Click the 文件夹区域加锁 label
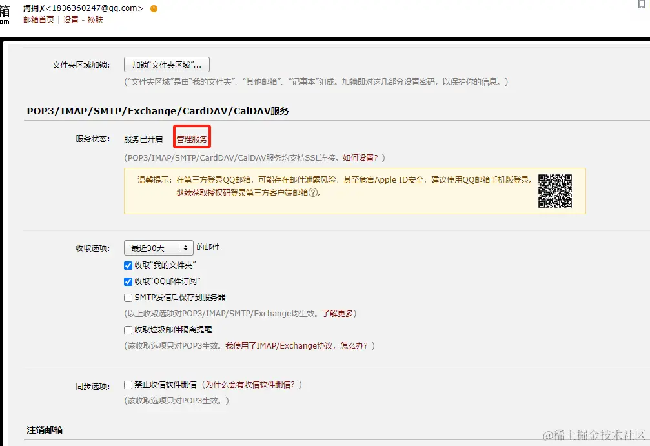 (x=81, y=65)
